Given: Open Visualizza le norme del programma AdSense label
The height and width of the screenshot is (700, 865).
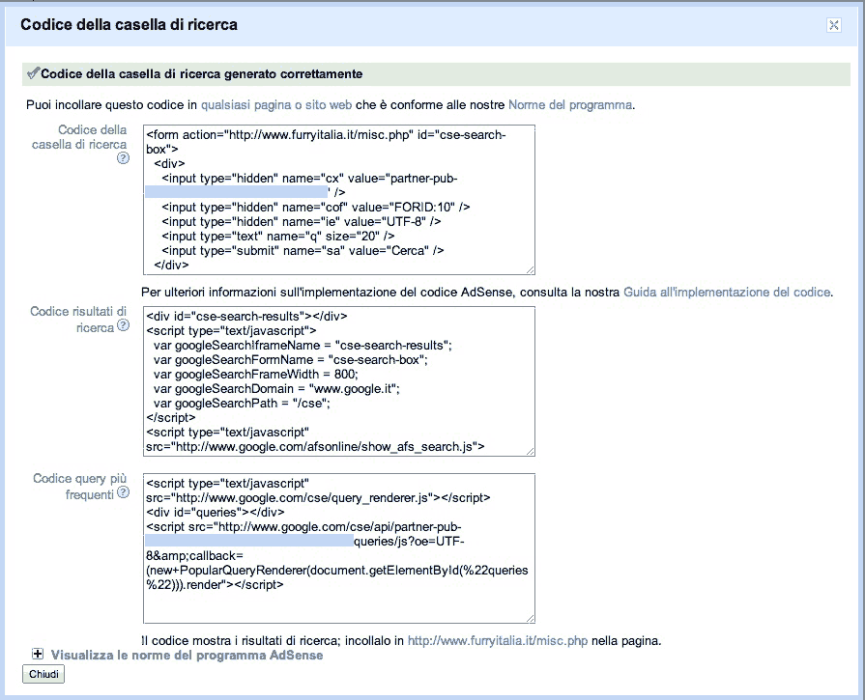Looking at the screenshot, I should [x=187, y=655].
